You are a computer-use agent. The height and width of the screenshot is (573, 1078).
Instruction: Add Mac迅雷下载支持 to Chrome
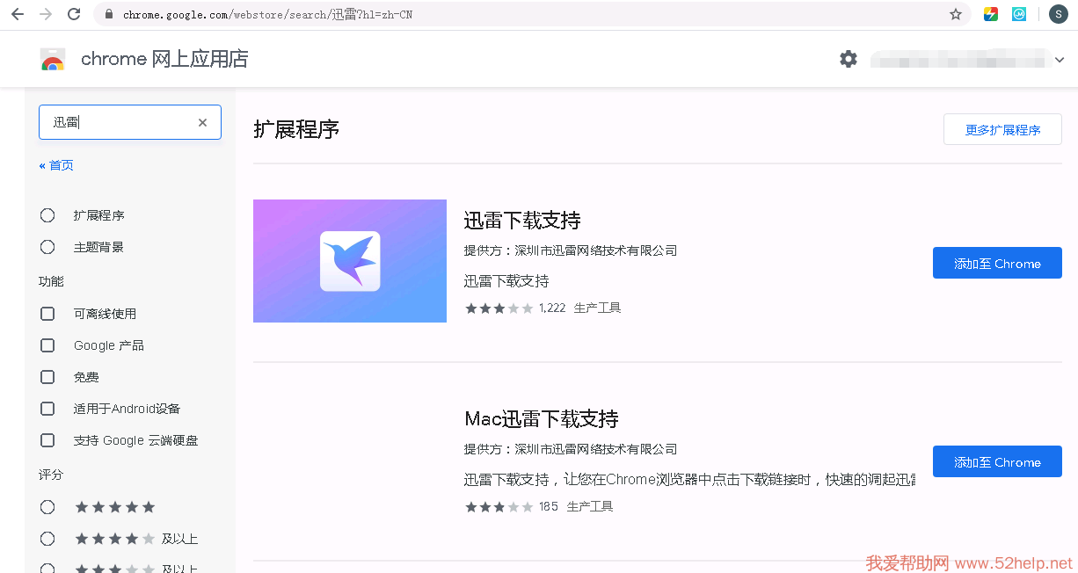click(x=997, y=462)
